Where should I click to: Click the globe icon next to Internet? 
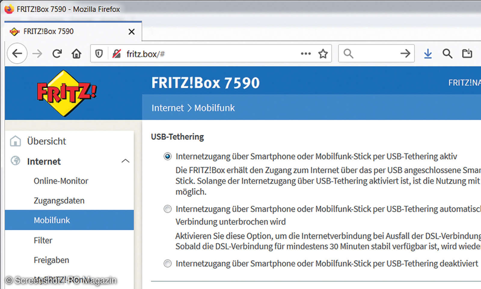point(16,161)
